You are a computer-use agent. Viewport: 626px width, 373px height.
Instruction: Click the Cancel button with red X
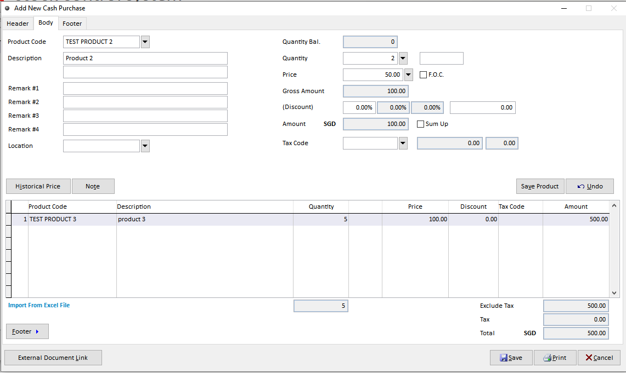[599, 358]
